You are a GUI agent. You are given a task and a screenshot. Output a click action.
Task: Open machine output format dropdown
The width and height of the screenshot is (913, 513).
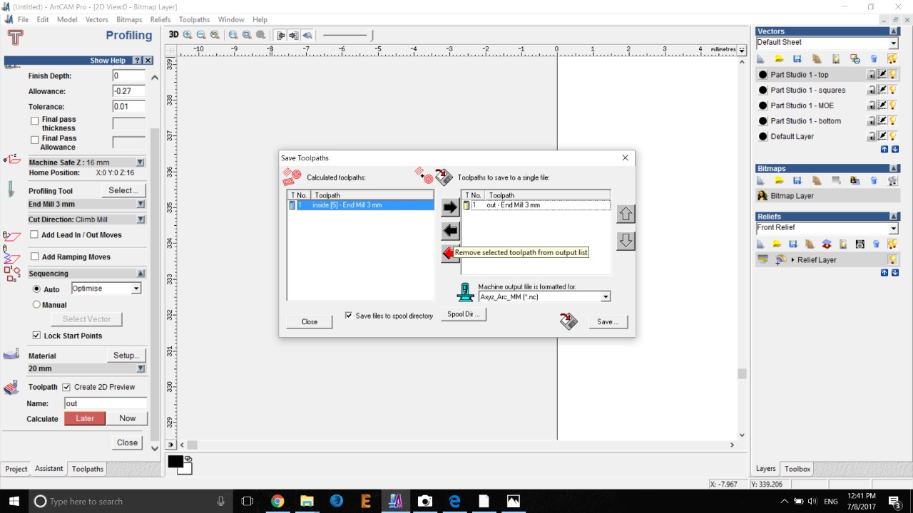606,297
